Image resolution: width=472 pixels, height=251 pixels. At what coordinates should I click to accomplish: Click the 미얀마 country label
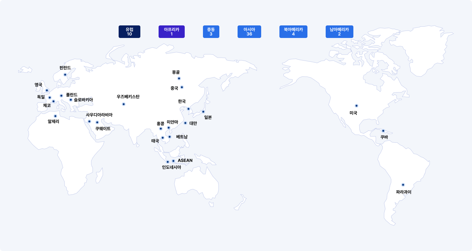click(x=173, y=122)
